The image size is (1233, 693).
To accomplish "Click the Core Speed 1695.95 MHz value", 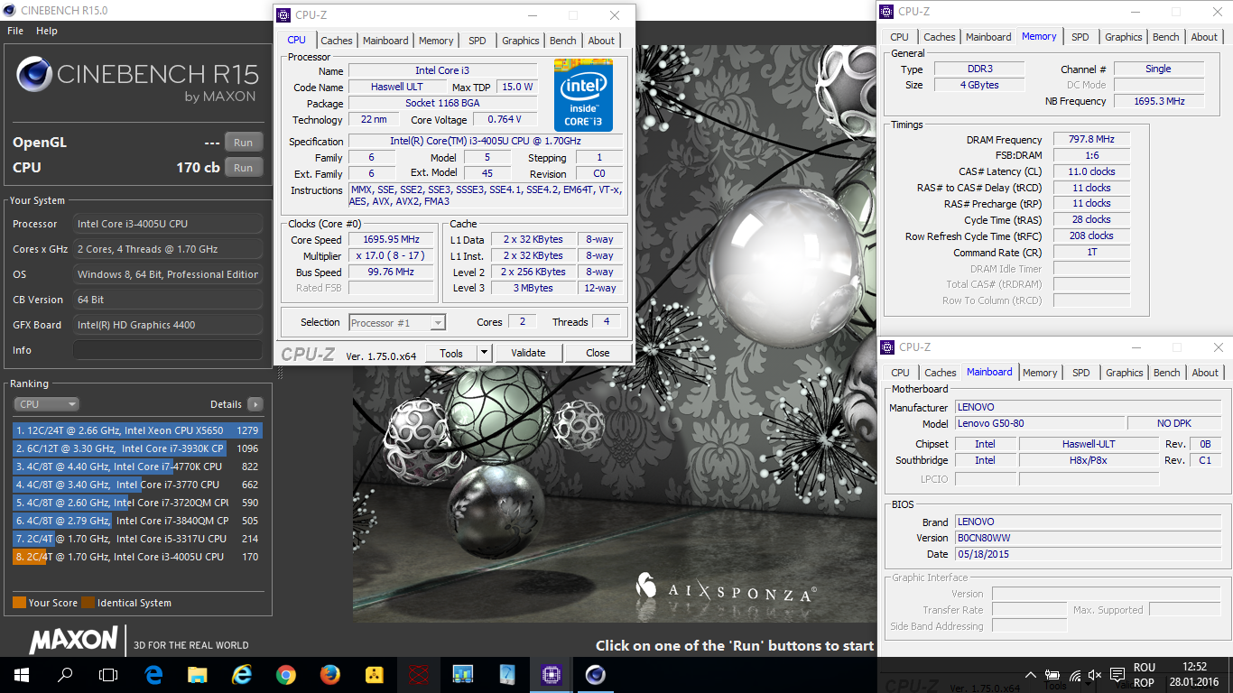I will (392, 240).
